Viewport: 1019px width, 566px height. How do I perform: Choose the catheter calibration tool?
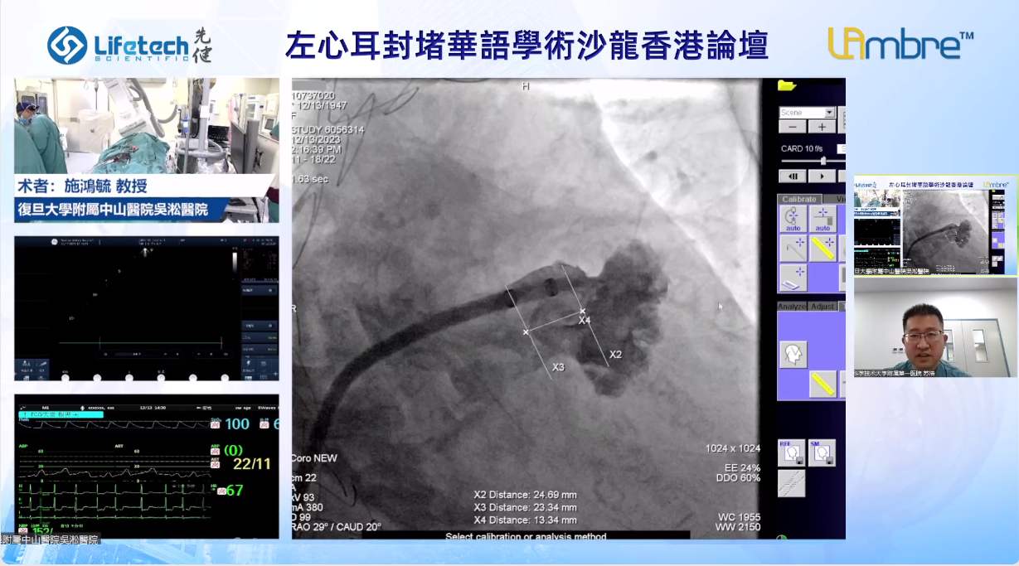click(x=793, y=248)
